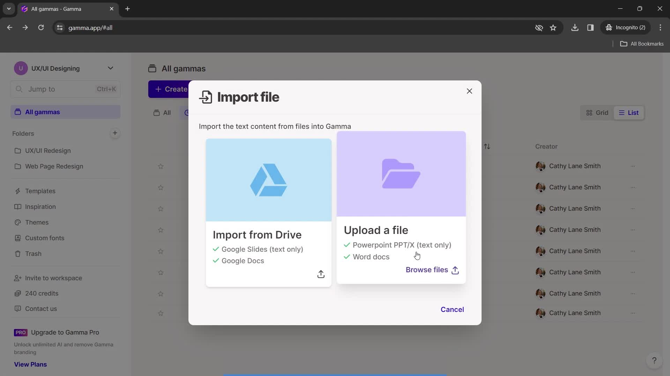The image size is (670, 376).
Task: Add a new folder with plus icon
Action: 115,133
